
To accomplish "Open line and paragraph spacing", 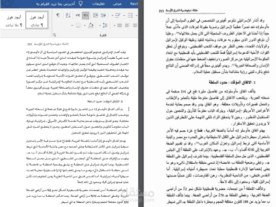I will coord(105,25).
